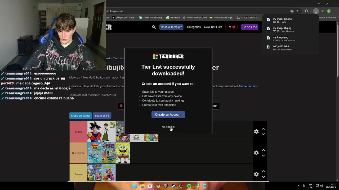Click the Make a Template button
The height and width of the screenshot is (190, 339).
tap(171, 27)
